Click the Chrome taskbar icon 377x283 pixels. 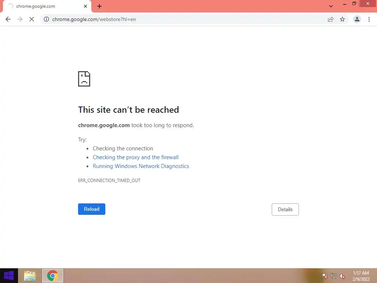click(x=53, y=276)
